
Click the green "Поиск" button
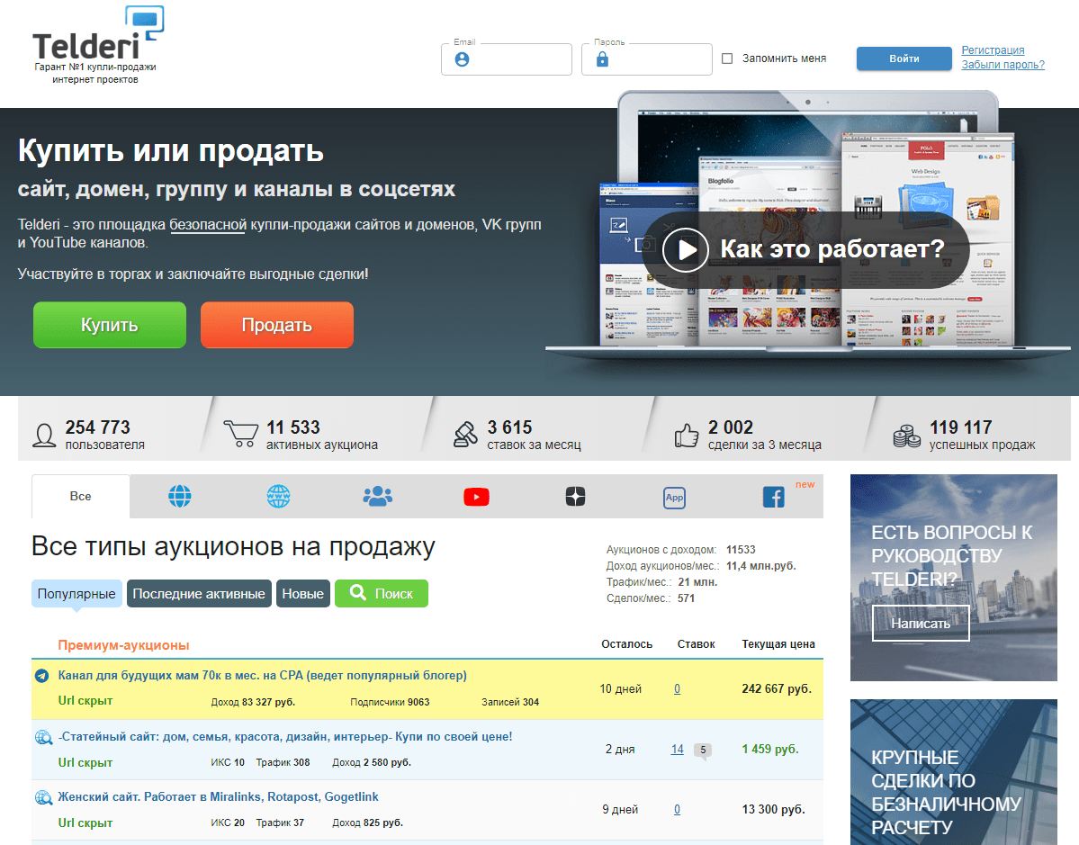click(x=382, y=593)
